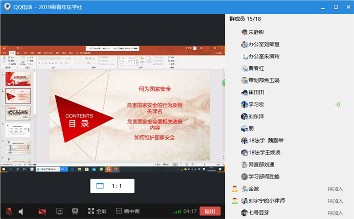The width and height of the screenshot is (354, 219).
Task: Unmute the microphone in the call toolbar
Action: point(9,211)
